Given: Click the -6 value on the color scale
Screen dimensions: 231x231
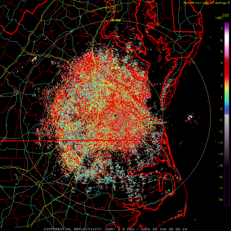Looking at the screenshot, I should [x=220, y=177].
